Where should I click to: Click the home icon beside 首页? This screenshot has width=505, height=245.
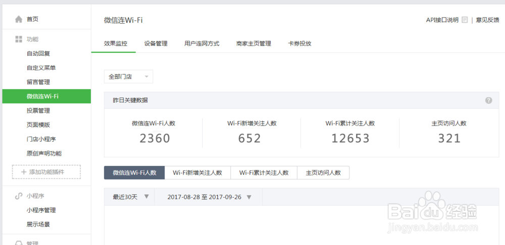(x=19, y=19)
